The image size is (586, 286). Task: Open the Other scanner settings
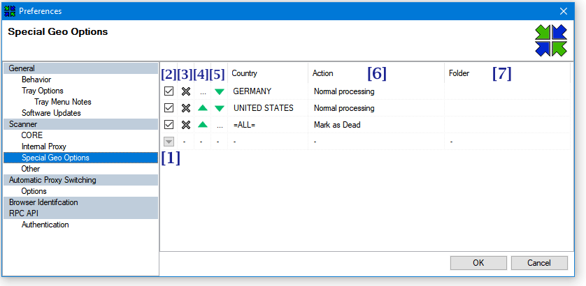tap(31, 169)
